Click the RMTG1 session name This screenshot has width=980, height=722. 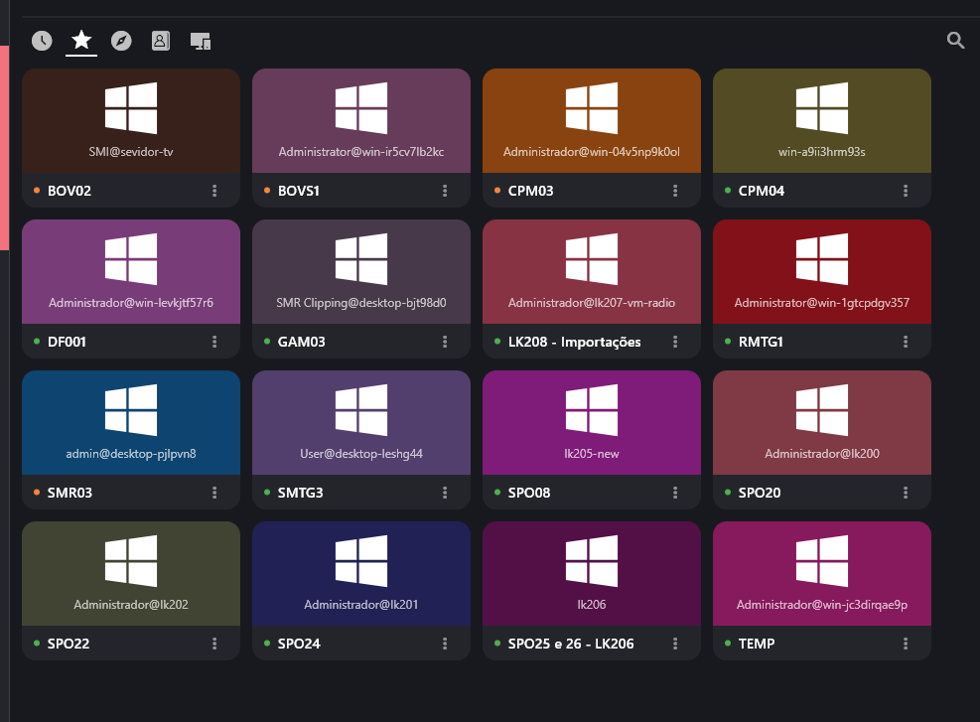(x=761, y=342)
